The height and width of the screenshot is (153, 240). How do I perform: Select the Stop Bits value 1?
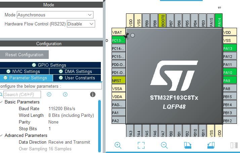pyautogui.click(x=50, y=129)
